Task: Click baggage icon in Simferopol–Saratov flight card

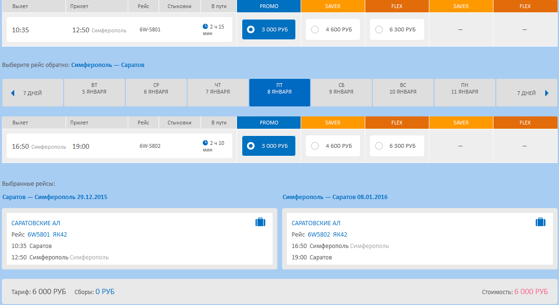Action: click(x=540, y=222)
